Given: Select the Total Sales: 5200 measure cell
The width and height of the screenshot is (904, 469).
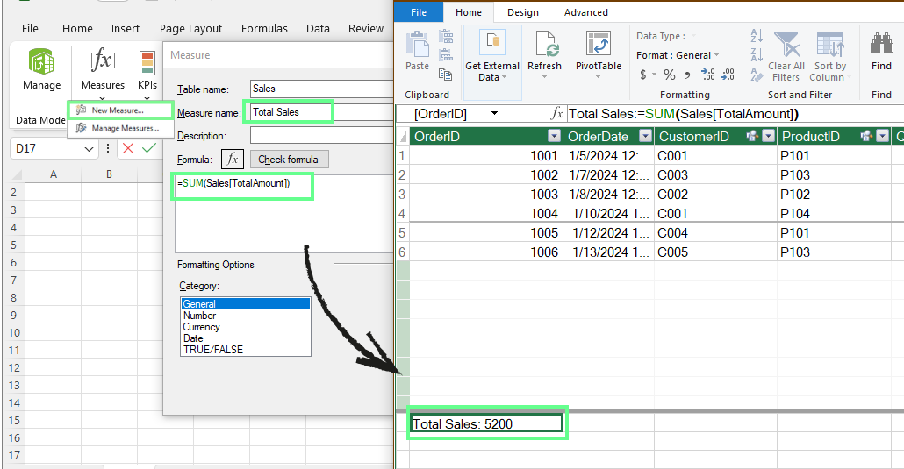Looking at the screenshot, I should [486, 423].
